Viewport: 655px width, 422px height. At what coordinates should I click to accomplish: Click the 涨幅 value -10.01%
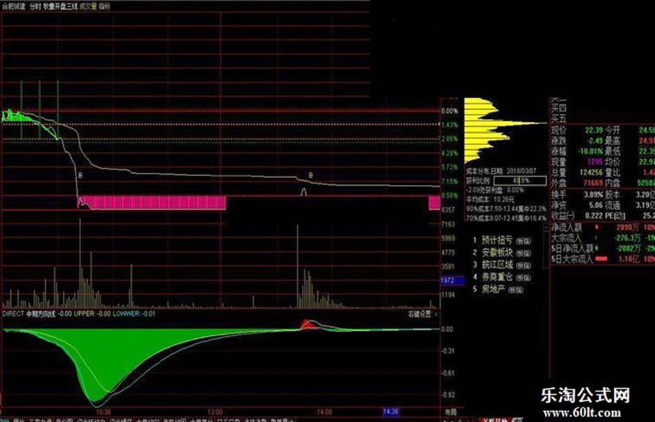(x=591, y=151)
